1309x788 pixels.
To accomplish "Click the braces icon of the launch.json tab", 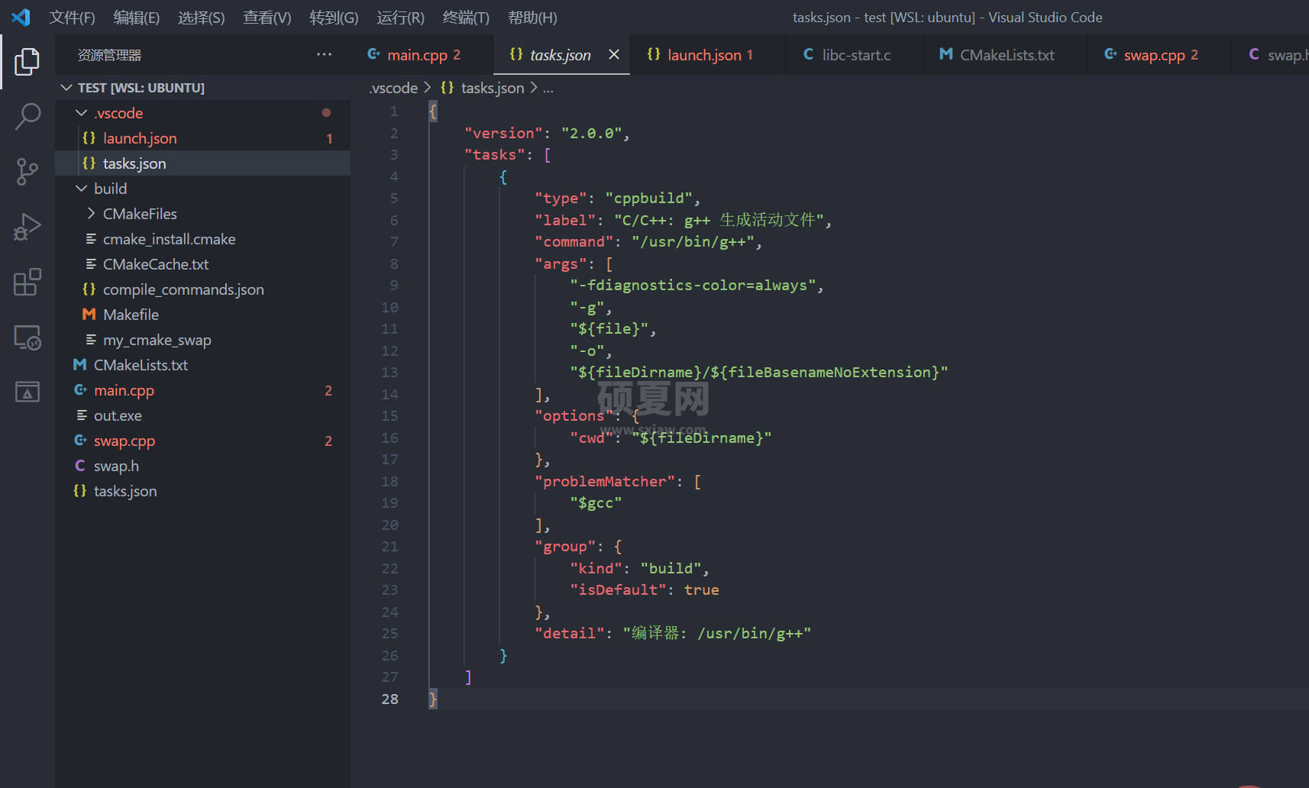I will point(654,54).
